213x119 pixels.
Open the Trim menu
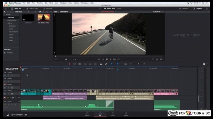click(33, 3)
